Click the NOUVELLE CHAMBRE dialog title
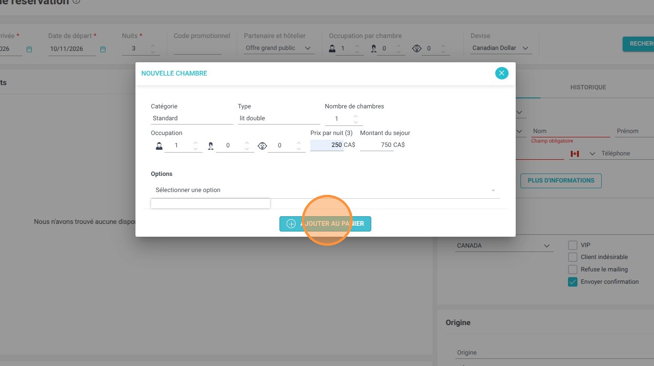Screen dimensions: 654x366 [x=174, y=74]
